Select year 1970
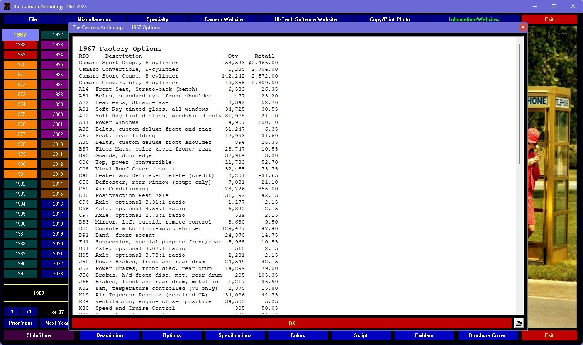The height and width of the screenshot is (345, 583). click(x=20, y=65)
